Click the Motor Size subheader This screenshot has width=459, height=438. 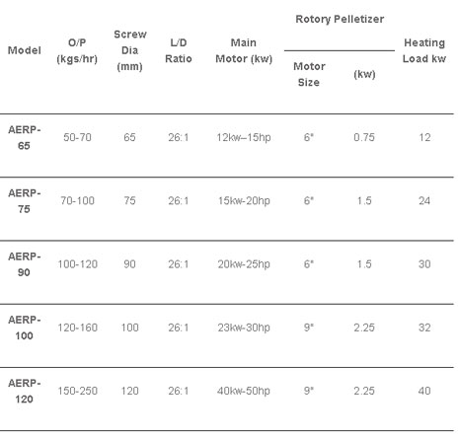pos(309,74)
